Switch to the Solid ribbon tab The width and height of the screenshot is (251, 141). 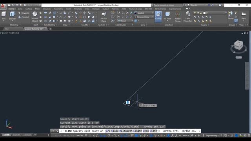point(20,9)
